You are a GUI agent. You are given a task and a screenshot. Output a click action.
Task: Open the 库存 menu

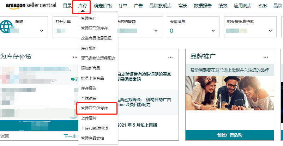point(83,6)
